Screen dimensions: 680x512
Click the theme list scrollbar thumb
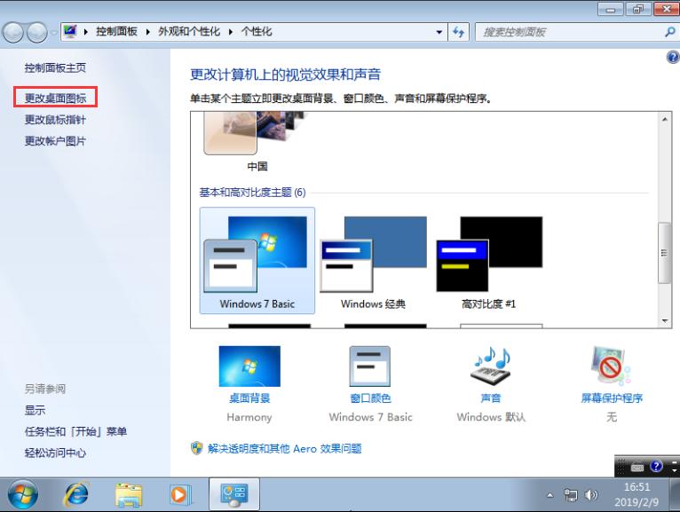pyautogui.click(x=664, y=253)
